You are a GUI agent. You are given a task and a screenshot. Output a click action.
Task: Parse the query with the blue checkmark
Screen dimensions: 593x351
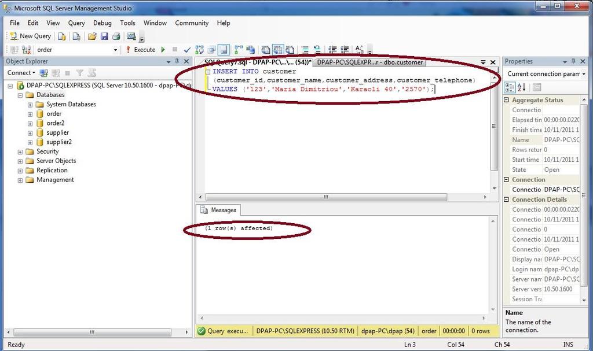pos(187,50)
